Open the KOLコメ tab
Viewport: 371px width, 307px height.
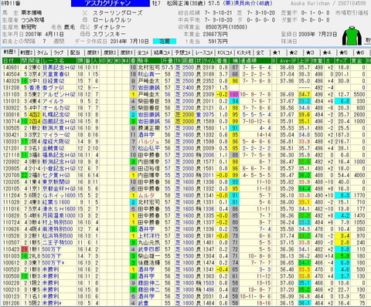(x=225, y=52)
